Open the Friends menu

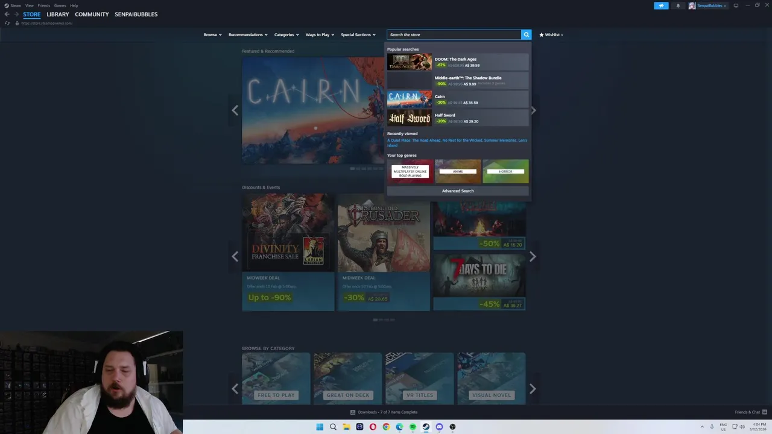pyautogui.click(x=44, y=5)
